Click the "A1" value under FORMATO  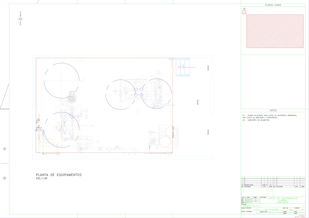coord(302,210)
